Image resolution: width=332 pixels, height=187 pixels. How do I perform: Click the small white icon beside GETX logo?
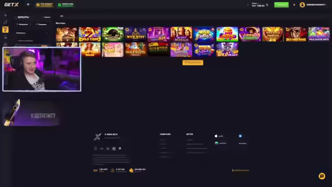point(28,5)
